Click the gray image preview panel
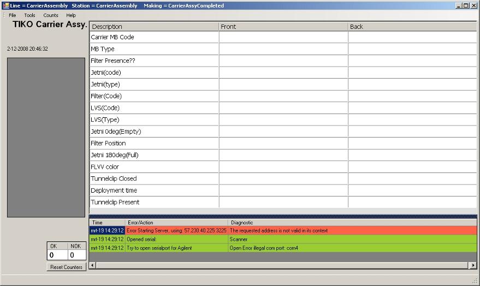Viewport: 480px width, 286px height. click(46, 138)
